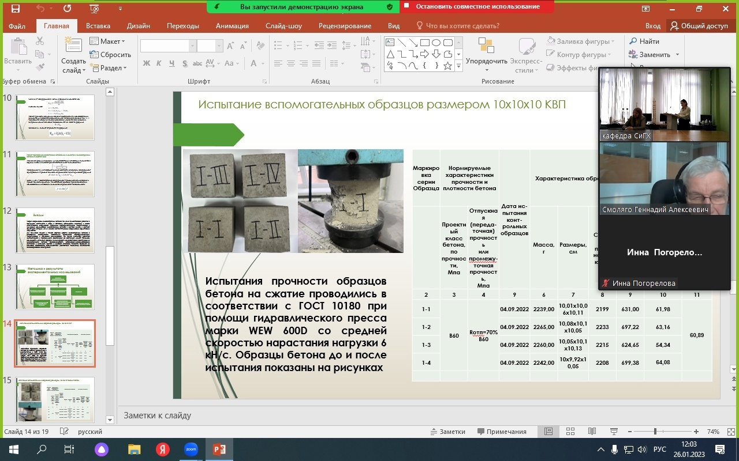This screenshot has width=739, height=461.
Task: Switch to slide sorter view icon
Action: click(x=570, y=432)
